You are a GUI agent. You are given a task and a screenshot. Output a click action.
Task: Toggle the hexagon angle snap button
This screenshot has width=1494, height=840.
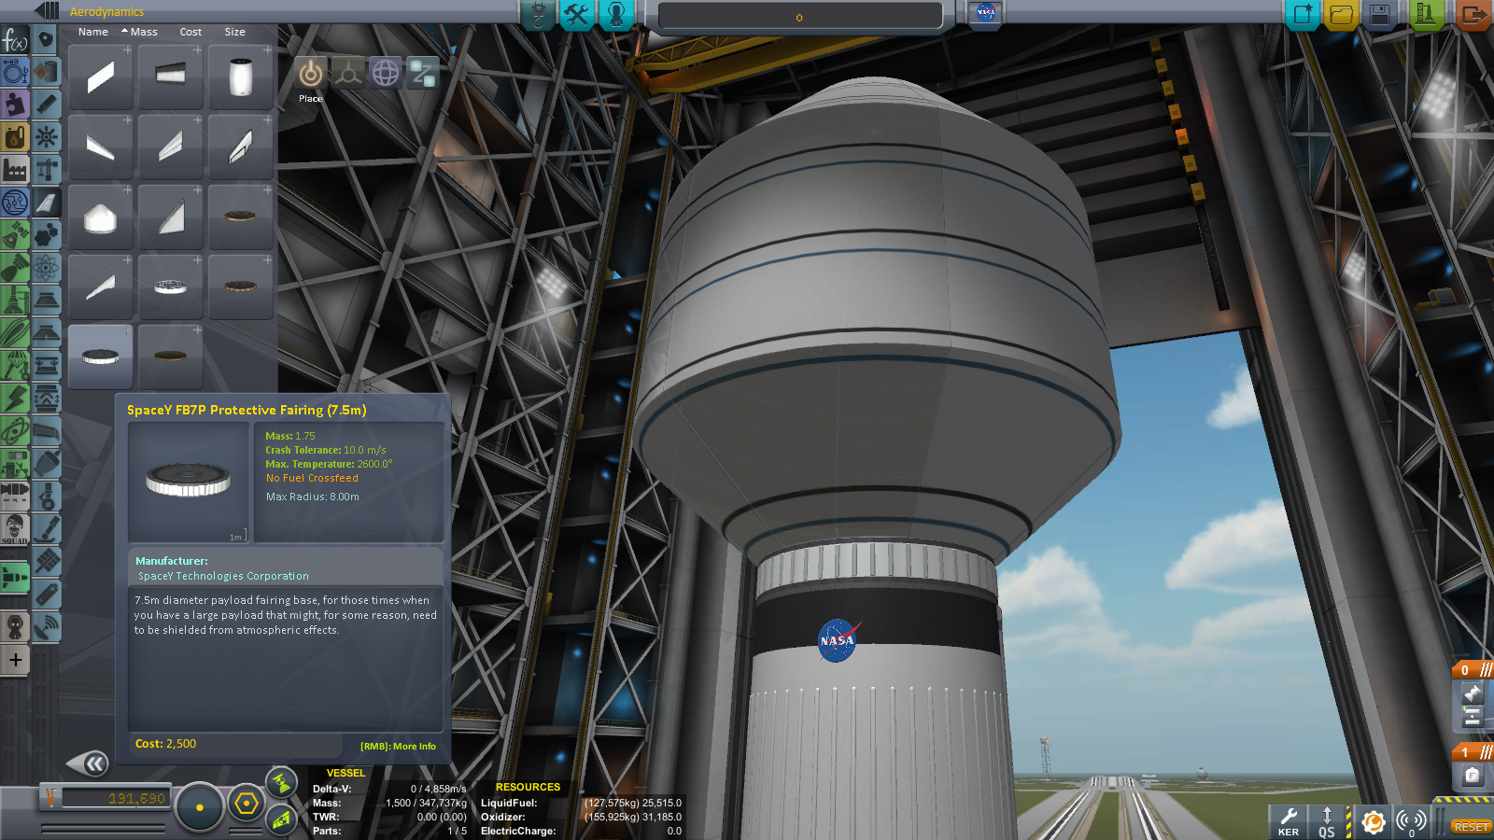247,804
